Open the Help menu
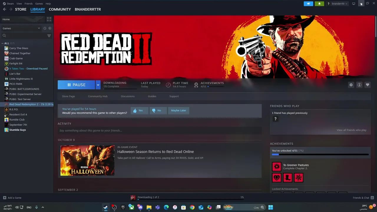The width and height of the screenshot is (377, 212). tap(48, 4)
